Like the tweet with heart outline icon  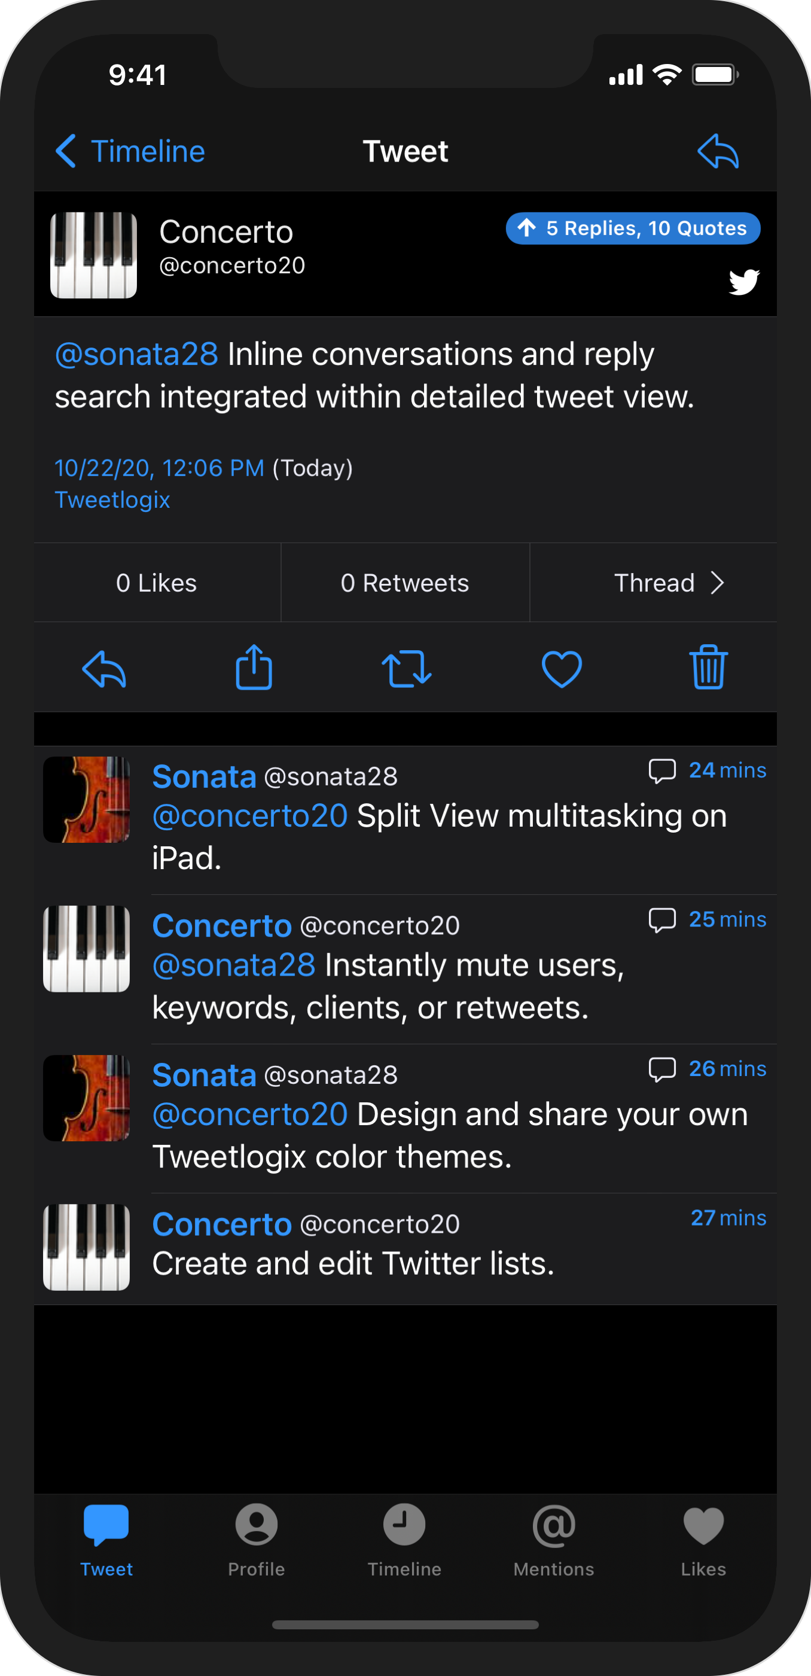[561, 668]
